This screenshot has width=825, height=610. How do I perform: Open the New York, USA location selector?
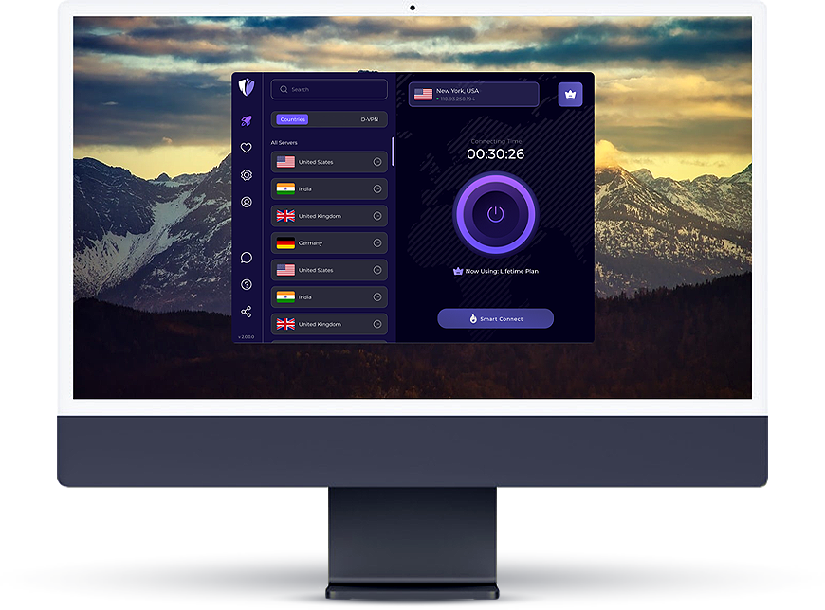click(474, 95)
